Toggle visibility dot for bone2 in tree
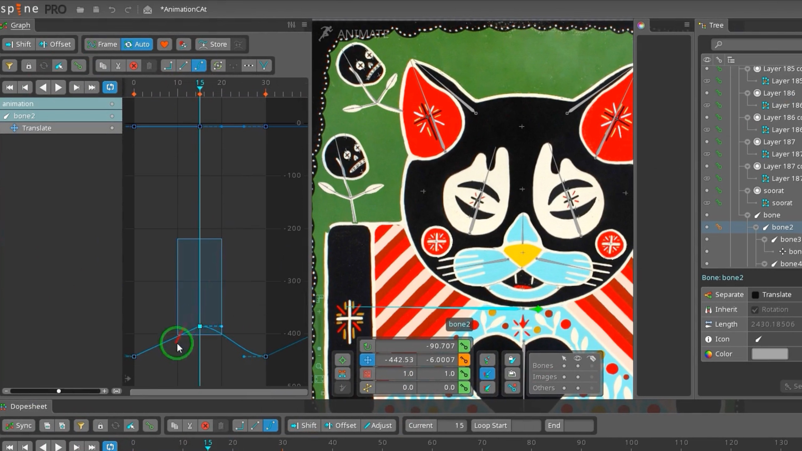 (x=707, y=227)
